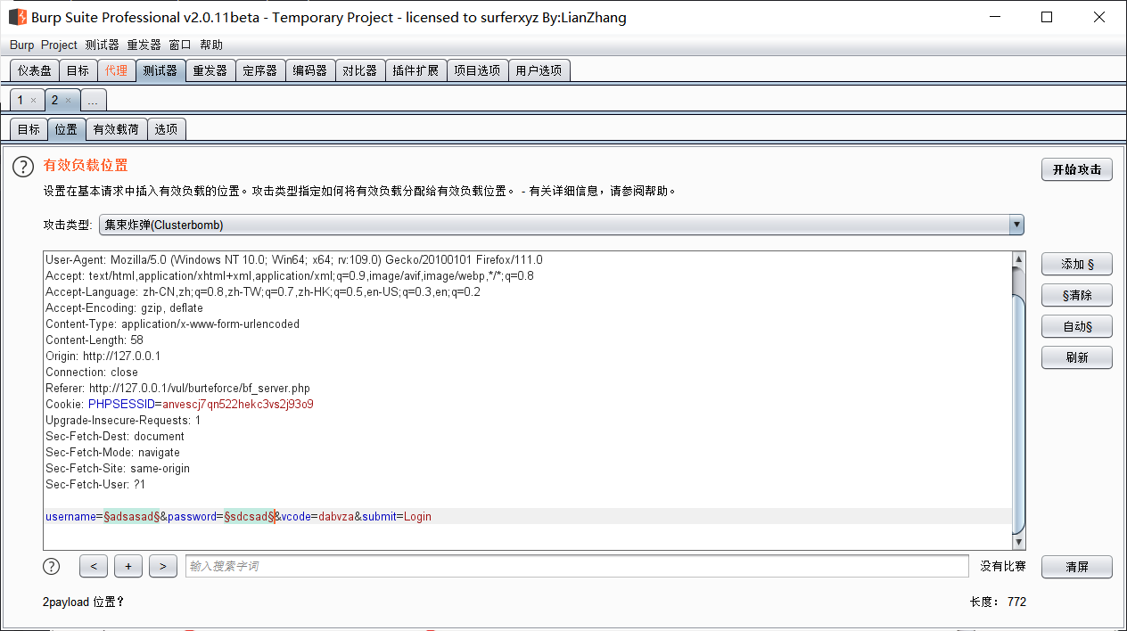Click the §adsasad§ username payload marker
Viewport: 1127px width, 631px height.
tap(131, 516)
